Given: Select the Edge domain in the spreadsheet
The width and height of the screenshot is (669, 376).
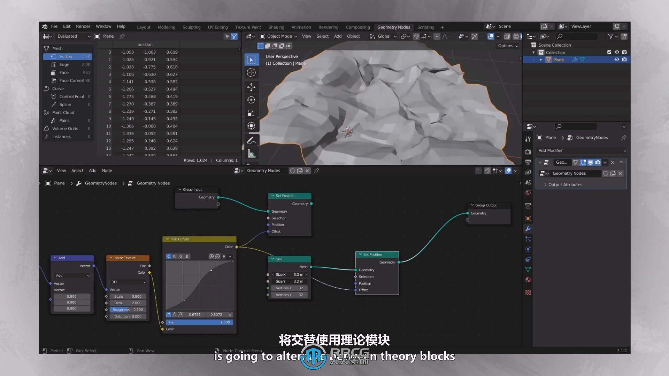Looking at the screenshot, I should click(x=68, y=64).
